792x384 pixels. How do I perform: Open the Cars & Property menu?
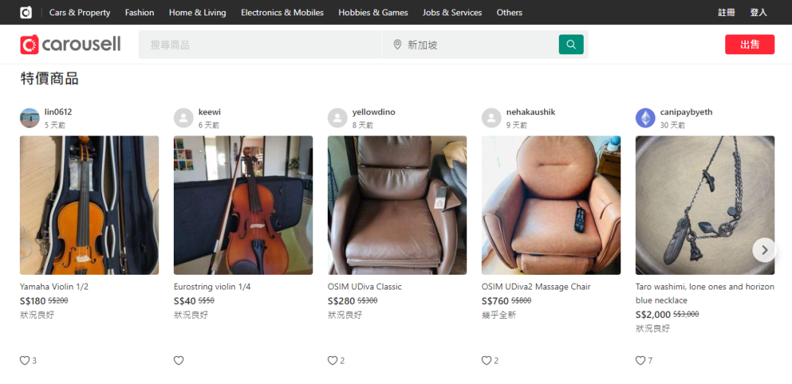79,12
